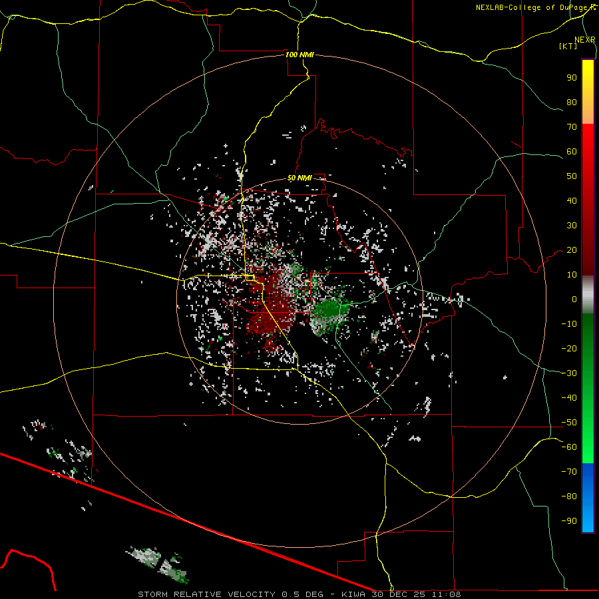Viewport: 599px width, 599px height.
Task: Select the 50 value on velocity scale
Action: tap(572, 176)
